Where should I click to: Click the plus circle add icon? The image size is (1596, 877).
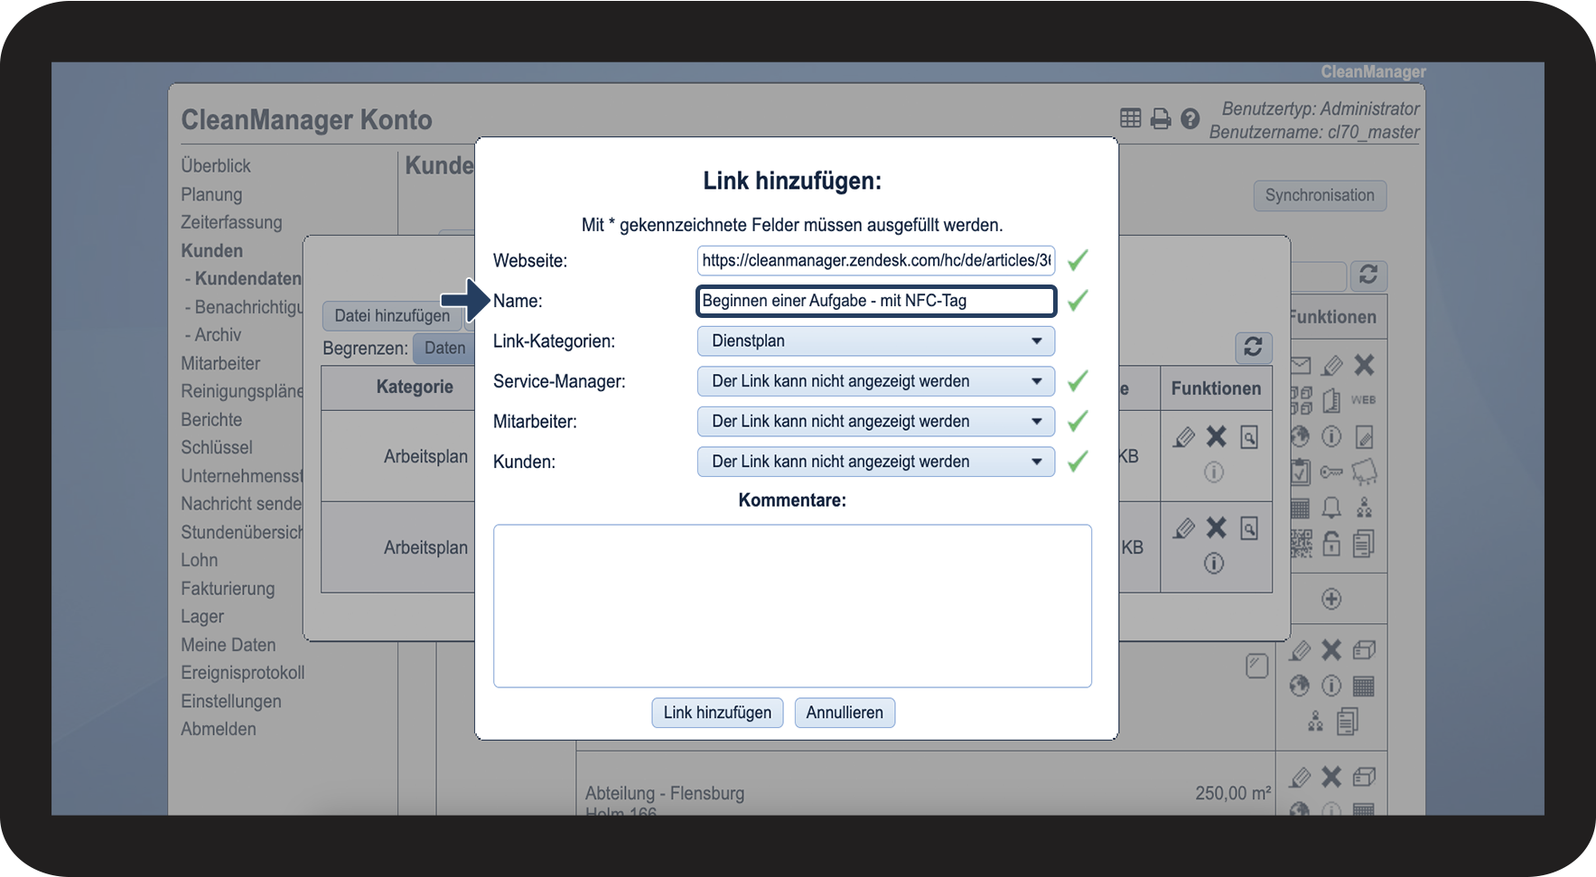pos(1331,599)
